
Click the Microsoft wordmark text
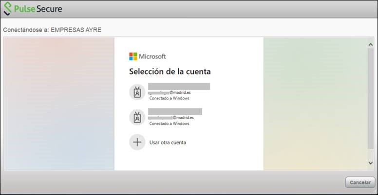152,56
